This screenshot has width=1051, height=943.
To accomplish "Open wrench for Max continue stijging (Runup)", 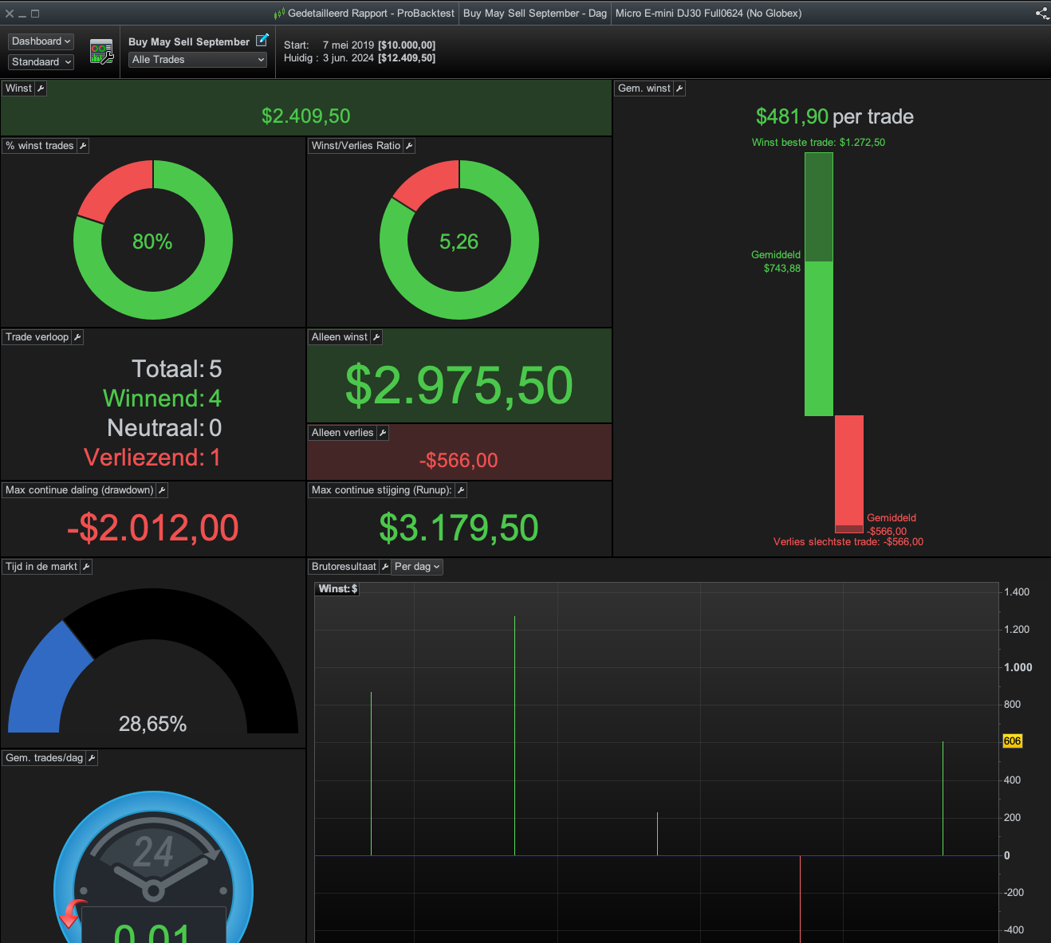I will coord(461,490).
